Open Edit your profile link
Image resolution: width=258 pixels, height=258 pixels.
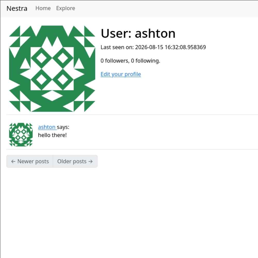121,74
